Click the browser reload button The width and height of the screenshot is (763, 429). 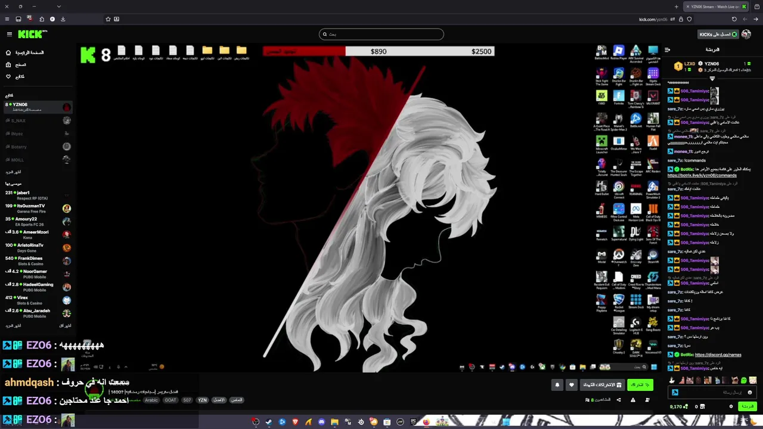pyautogui.click(x=734, y=19)
